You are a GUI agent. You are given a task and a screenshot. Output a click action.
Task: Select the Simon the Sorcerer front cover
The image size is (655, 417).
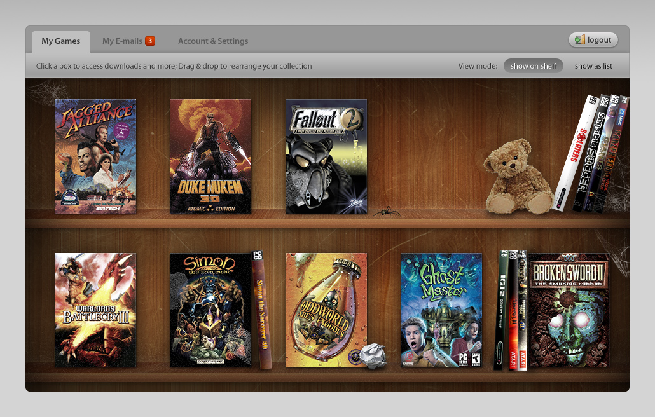click(210, 310)
